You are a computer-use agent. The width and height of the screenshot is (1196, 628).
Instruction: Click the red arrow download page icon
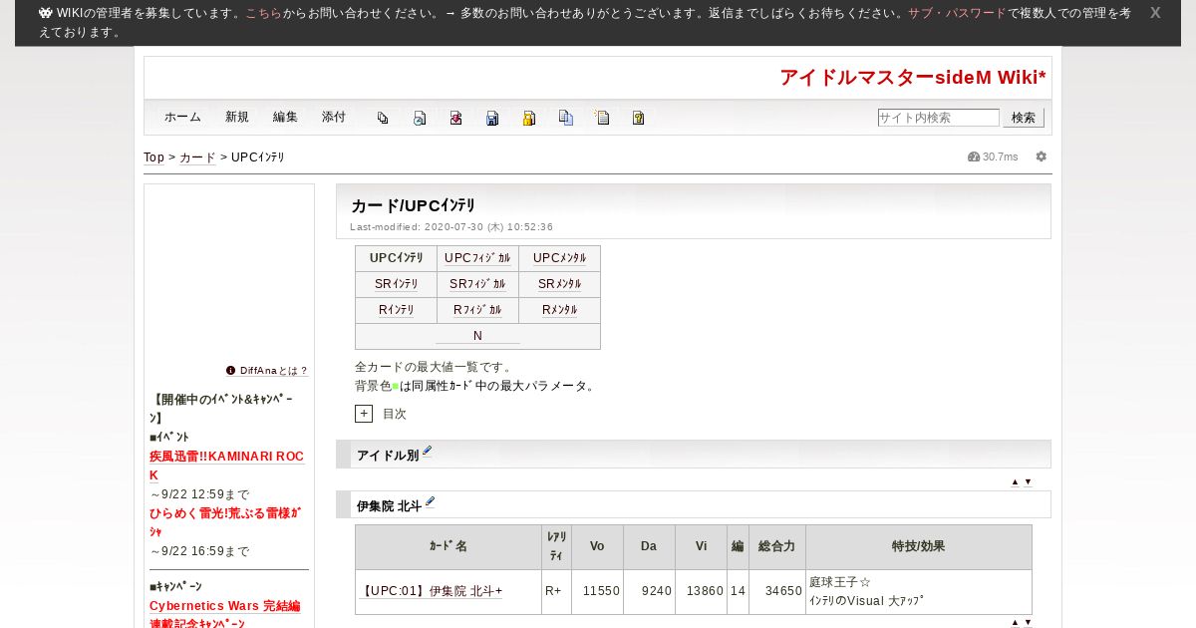[x=455, y=118]
